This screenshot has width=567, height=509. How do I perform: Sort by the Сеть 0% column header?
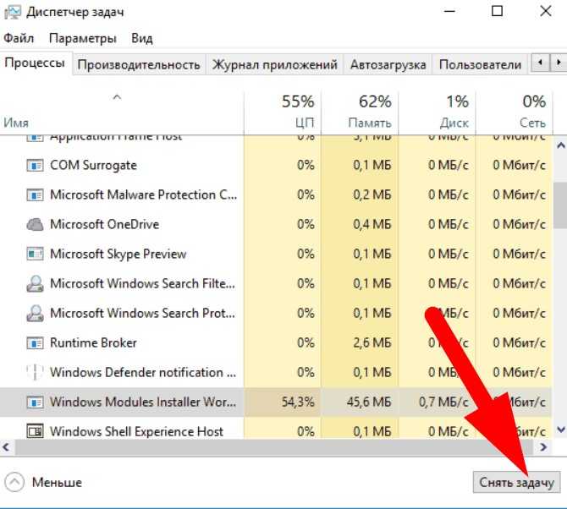[x=514, y=112]
